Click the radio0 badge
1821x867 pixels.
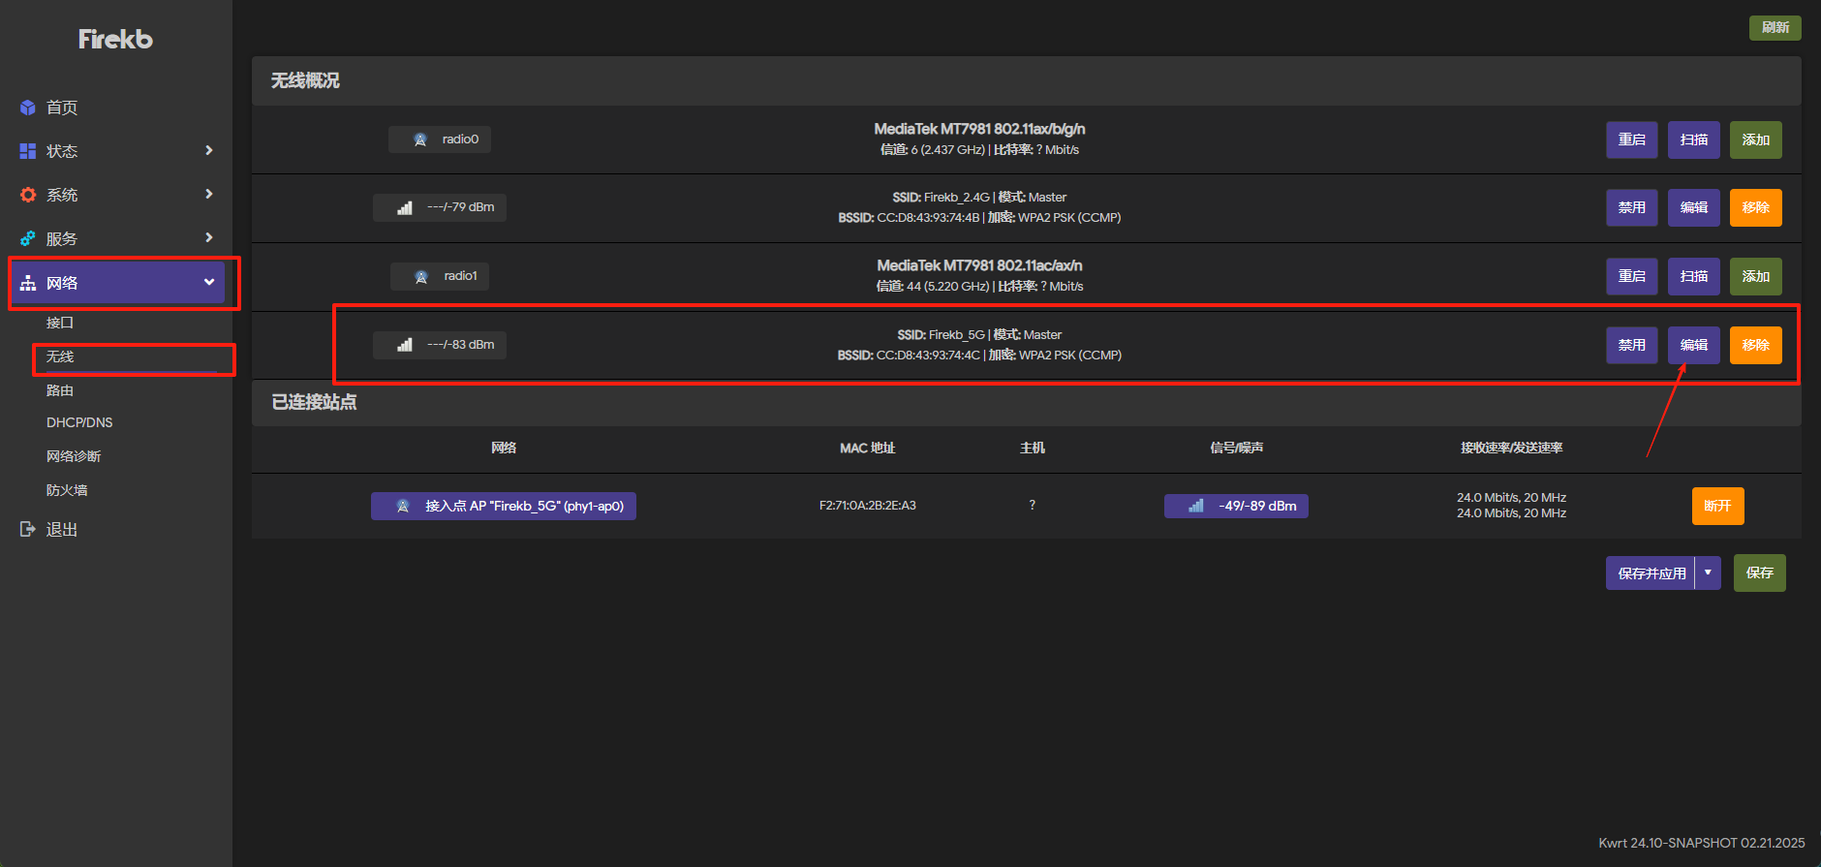pos(440,139)
